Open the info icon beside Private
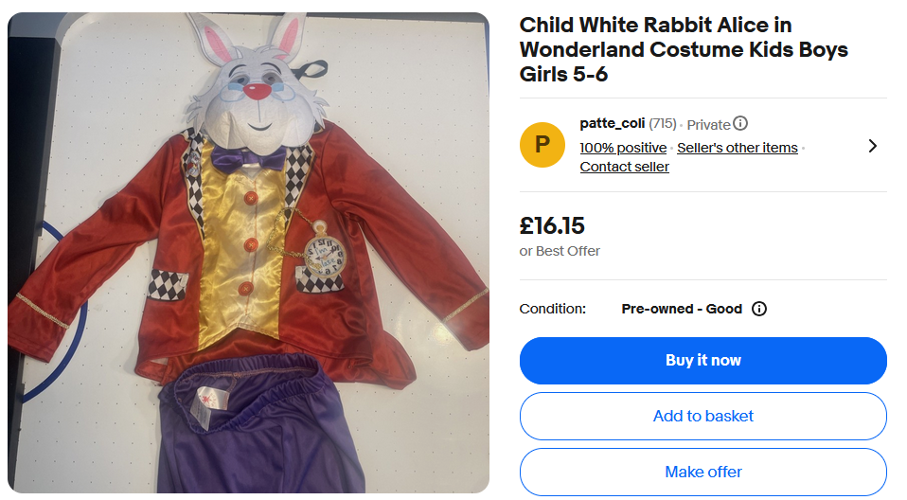 pos(740,124)
